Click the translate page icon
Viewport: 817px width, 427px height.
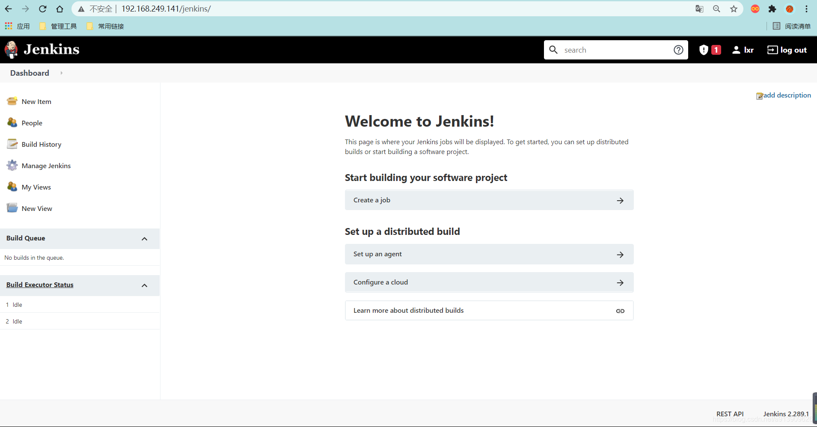699,9
